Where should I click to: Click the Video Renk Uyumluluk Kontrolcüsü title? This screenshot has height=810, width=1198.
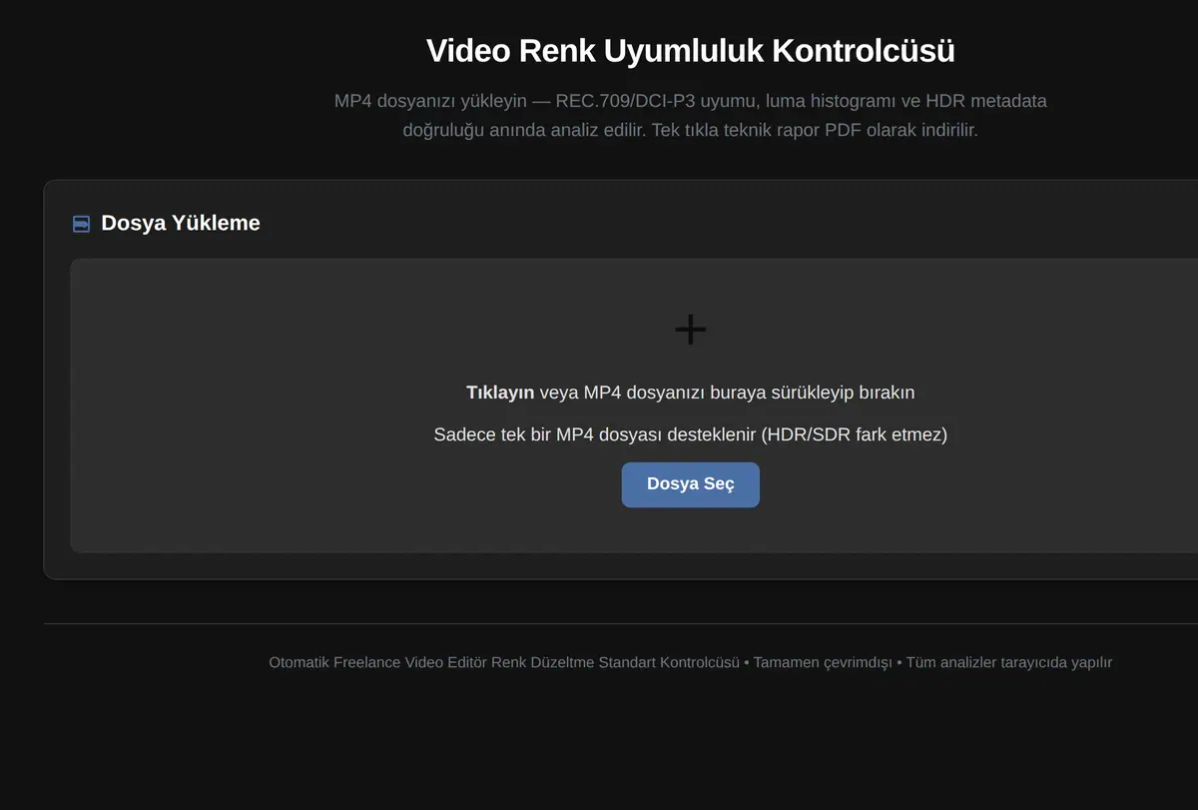coord(691,51)
